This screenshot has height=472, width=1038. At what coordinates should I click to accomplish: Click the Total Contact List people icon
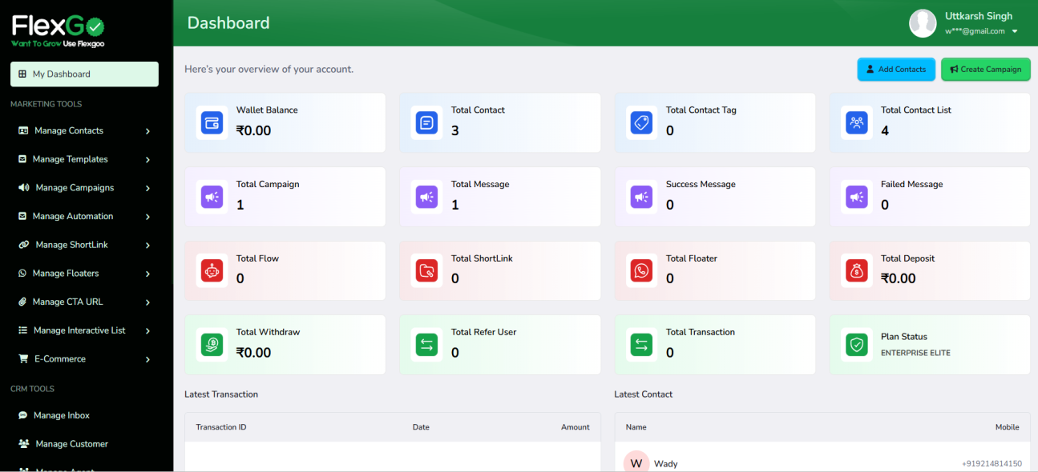pyautogui.click(x=857, y=123)
